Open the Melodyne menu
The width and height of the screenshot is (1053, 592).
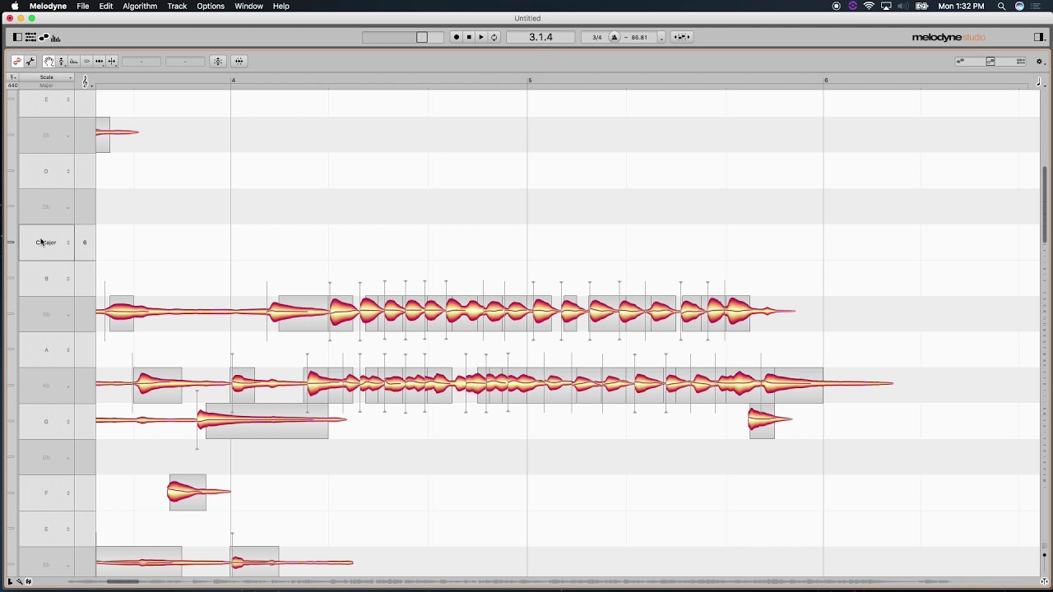click(x=48, y=6)
